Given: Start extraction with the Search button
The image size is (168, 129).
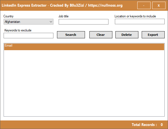Looking at the screenshot, I should pyautogui.click(x=71, y=35).
